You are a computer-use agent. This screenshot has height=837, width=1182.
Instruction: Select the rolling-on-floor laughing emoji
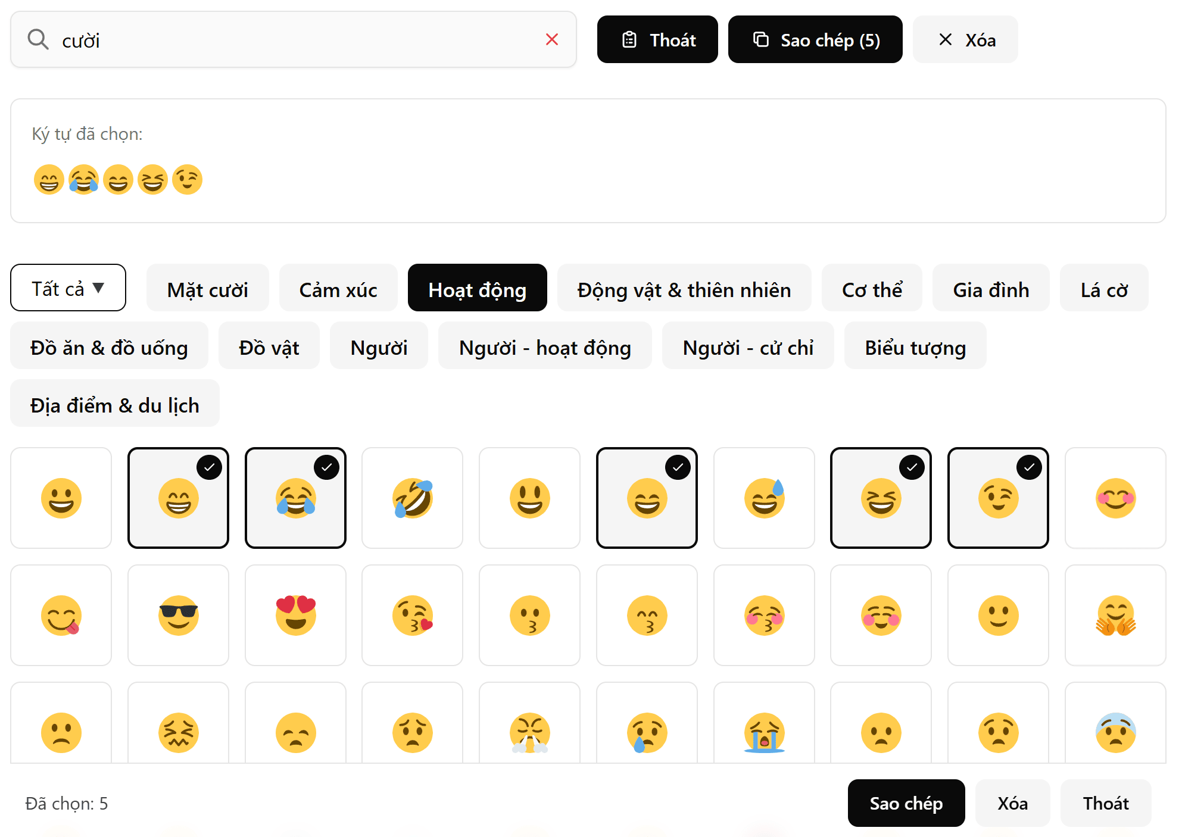coord(412,498)
